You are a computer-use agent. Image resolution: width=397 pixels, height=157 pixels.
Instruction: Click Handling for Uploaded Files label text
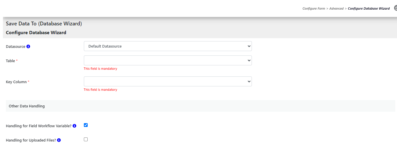coord(31,140)
